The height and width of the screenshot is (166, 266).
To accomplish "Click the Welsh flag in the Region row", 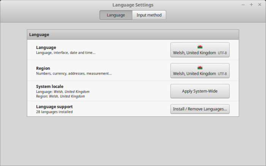I will pos(200,68).
